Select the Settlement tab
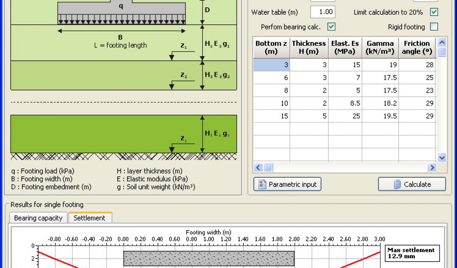 click(89, 218)
